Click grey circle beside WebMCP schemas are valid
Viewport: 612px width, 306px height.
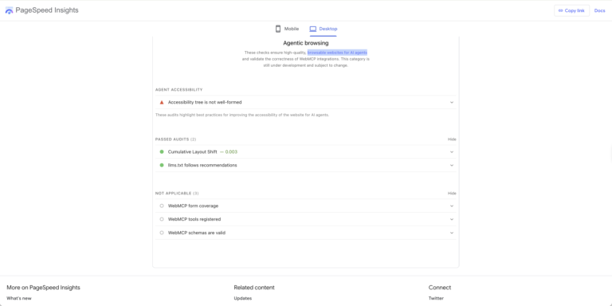pyautogui.click(x=162, y=233)
